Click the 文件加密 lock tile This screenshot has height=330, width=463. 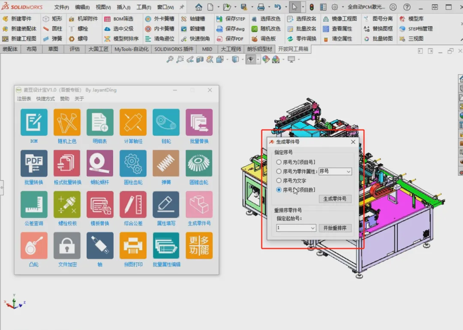point(67,246)
